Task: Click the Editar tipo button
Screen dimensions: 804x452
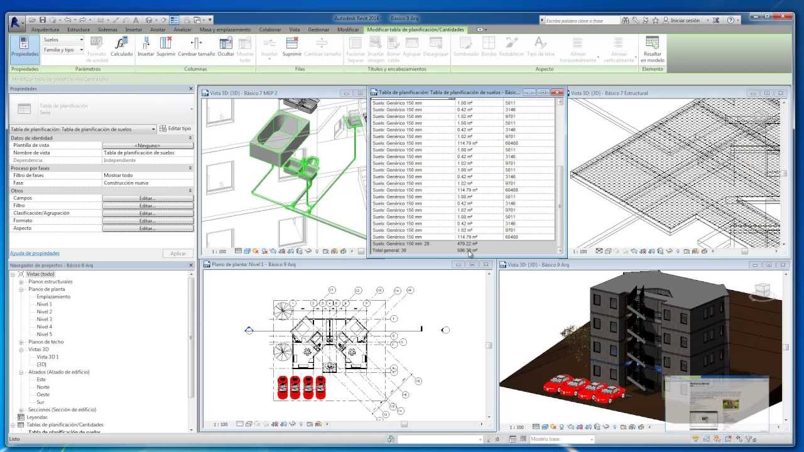Action: tap(175, 129)
